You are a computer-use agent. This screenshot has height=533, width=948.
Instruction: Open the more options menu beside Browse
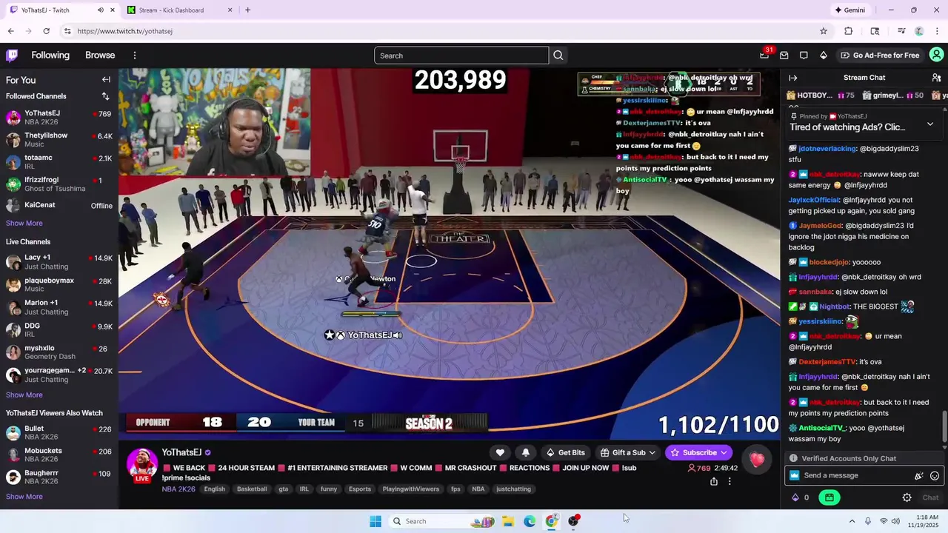click(135, 56)
